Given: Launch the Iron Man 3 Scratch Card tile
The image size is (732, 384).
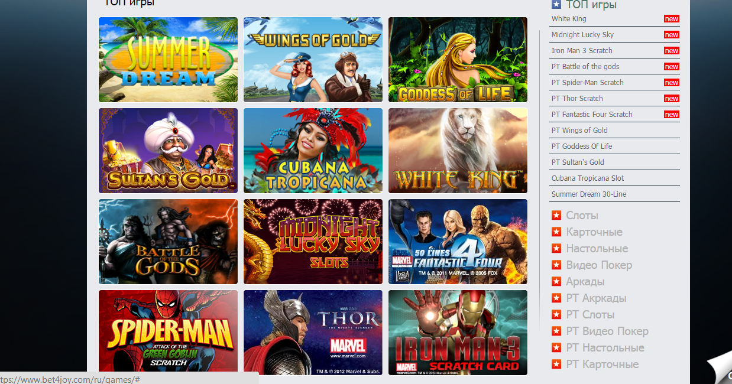Looking at the screenshot, I should (x=458, y=333).
